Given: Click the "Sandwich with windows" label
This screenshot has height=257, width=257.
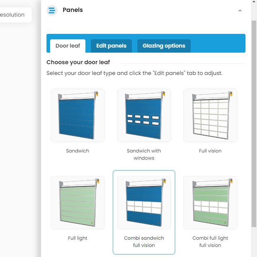Looking at the screenshot, I should (144, 154).
